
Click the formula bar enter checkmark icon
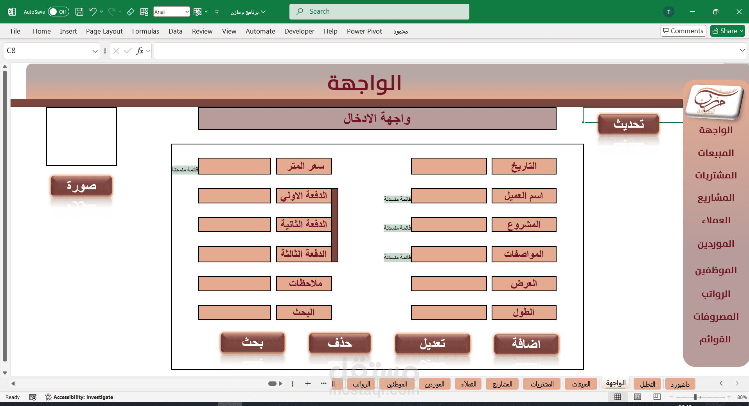click(128, 51)
